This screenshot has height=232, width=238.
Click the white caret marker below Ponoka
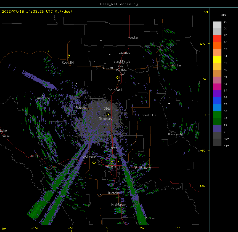[101, 41]
